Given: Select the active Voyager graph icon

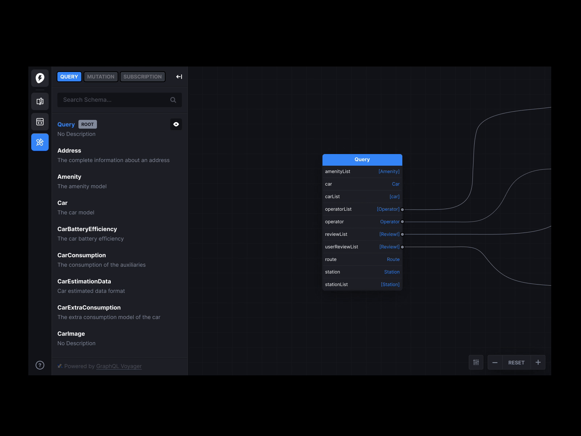Looking at the screenshot, I should (40, 142).
